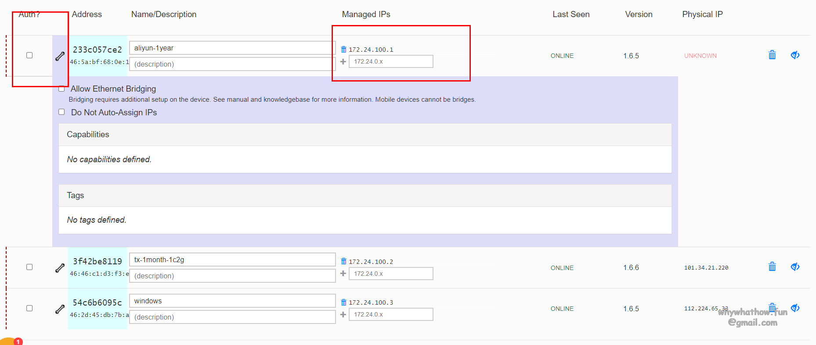Check the Do Not Auto-Assign IPs option
Viewport: 816px width, 345px height.
click(x=62, y=112)
